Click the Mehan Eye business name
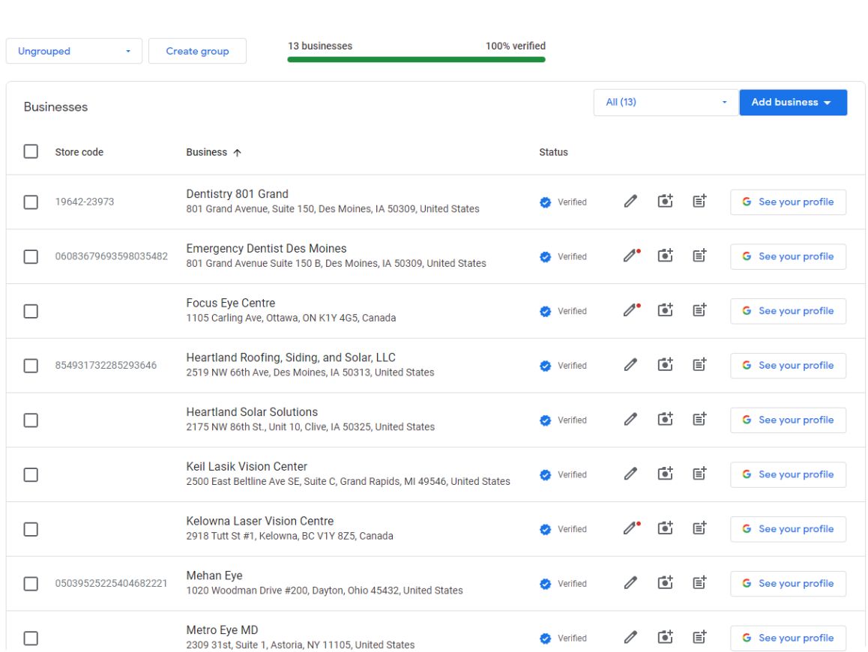This screenshot has width=868, height=652. 214,576
